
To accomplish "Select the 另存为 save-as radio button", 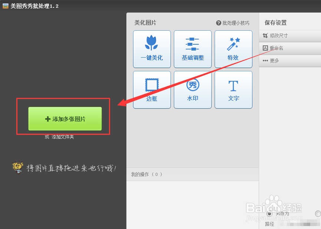I will [269, 214].
